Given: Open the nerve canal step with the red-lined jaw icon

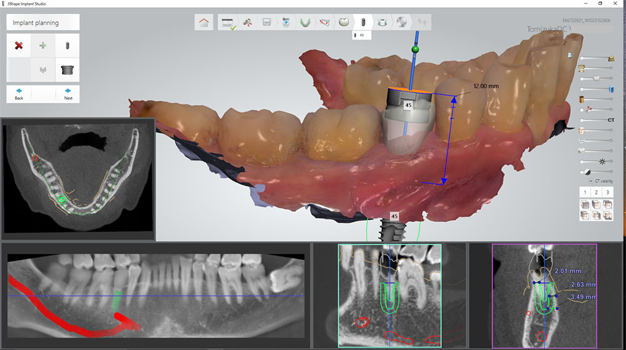Looking at the screenshot, I should (x=324, y=22).
